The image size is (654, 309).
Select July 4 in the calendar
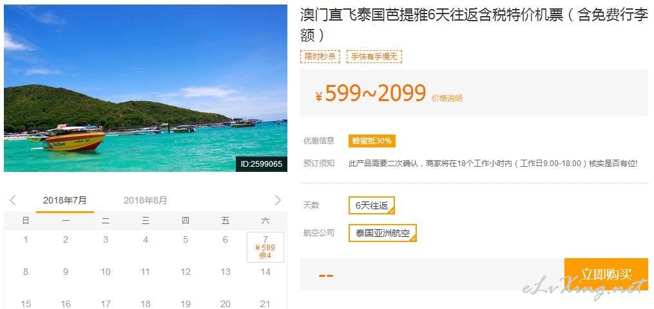146,240
